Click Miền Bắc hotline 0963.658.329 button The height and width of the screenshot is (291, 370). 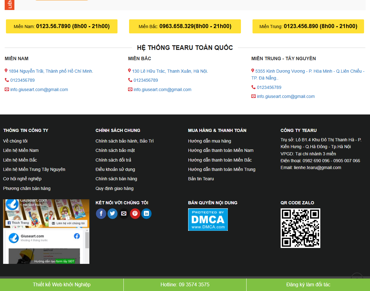(x=185, y=26)
